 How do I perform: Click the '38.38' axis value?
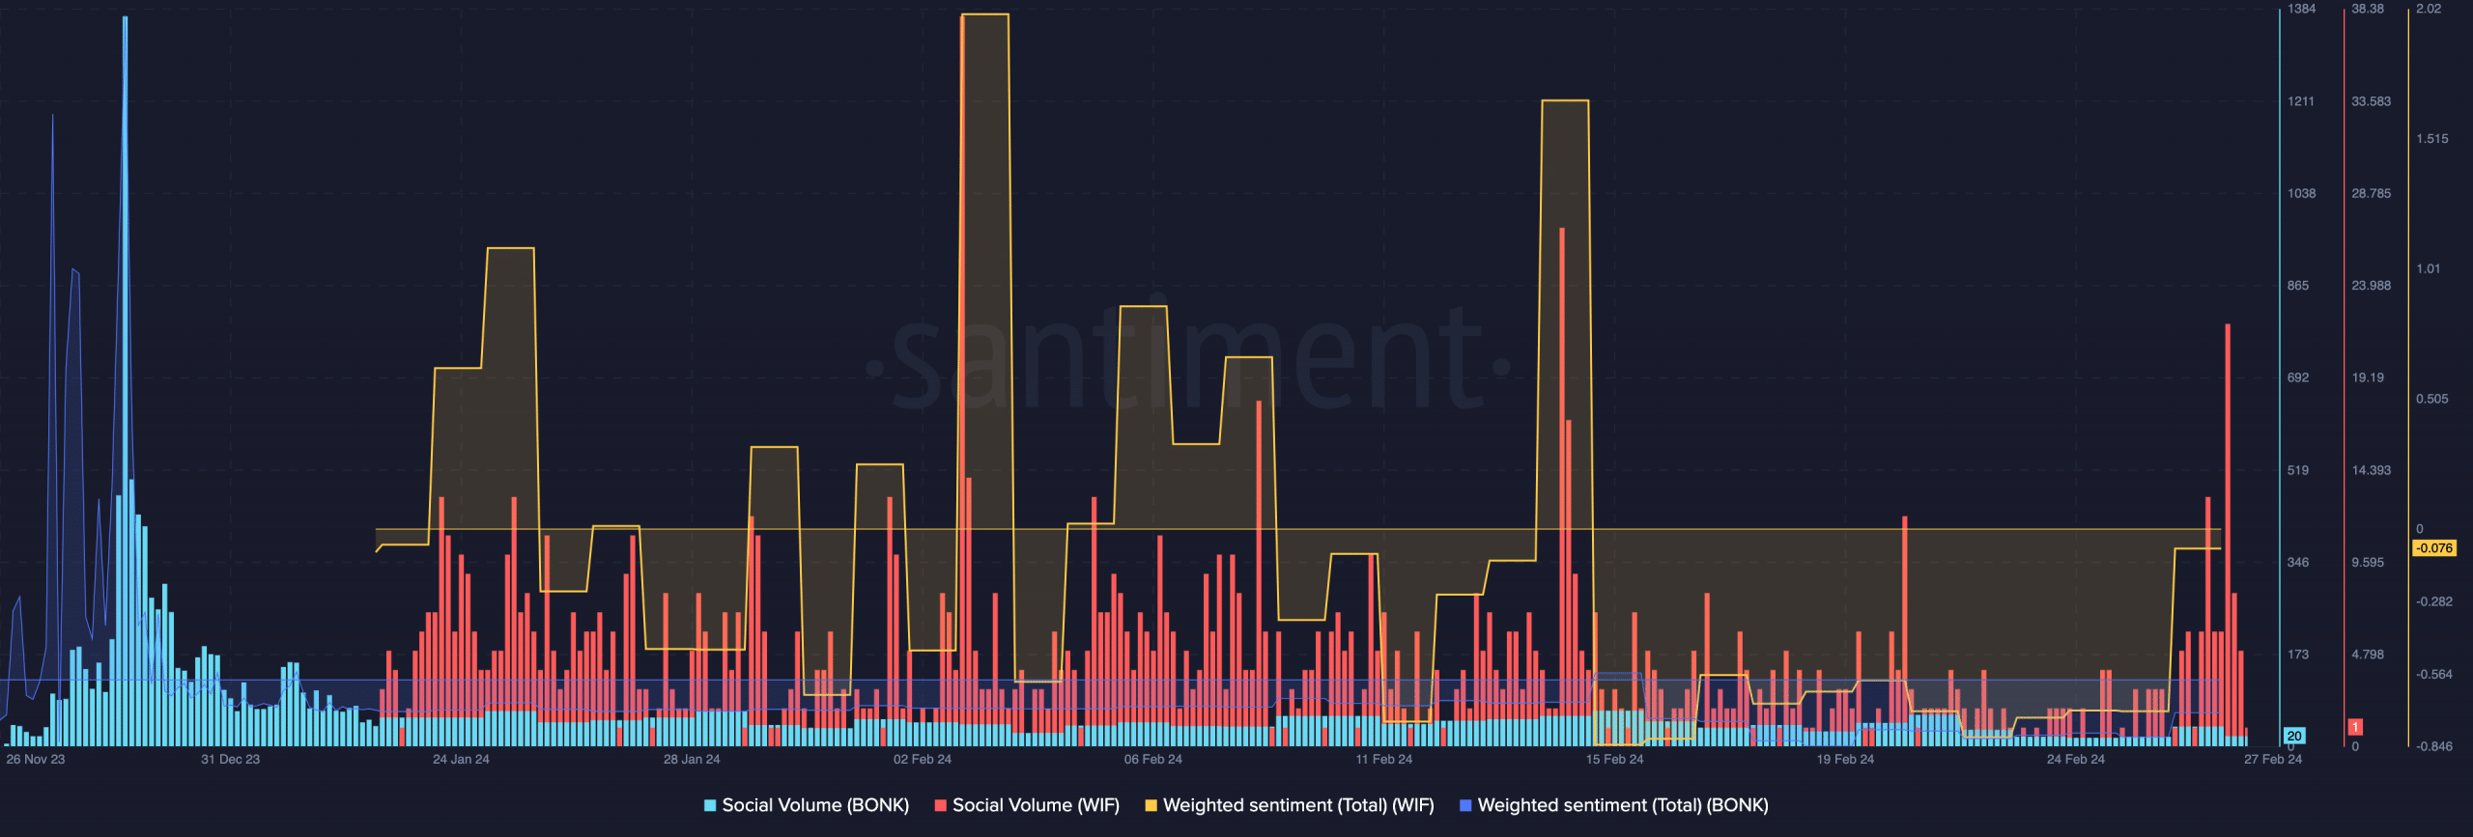(2368, 9)
